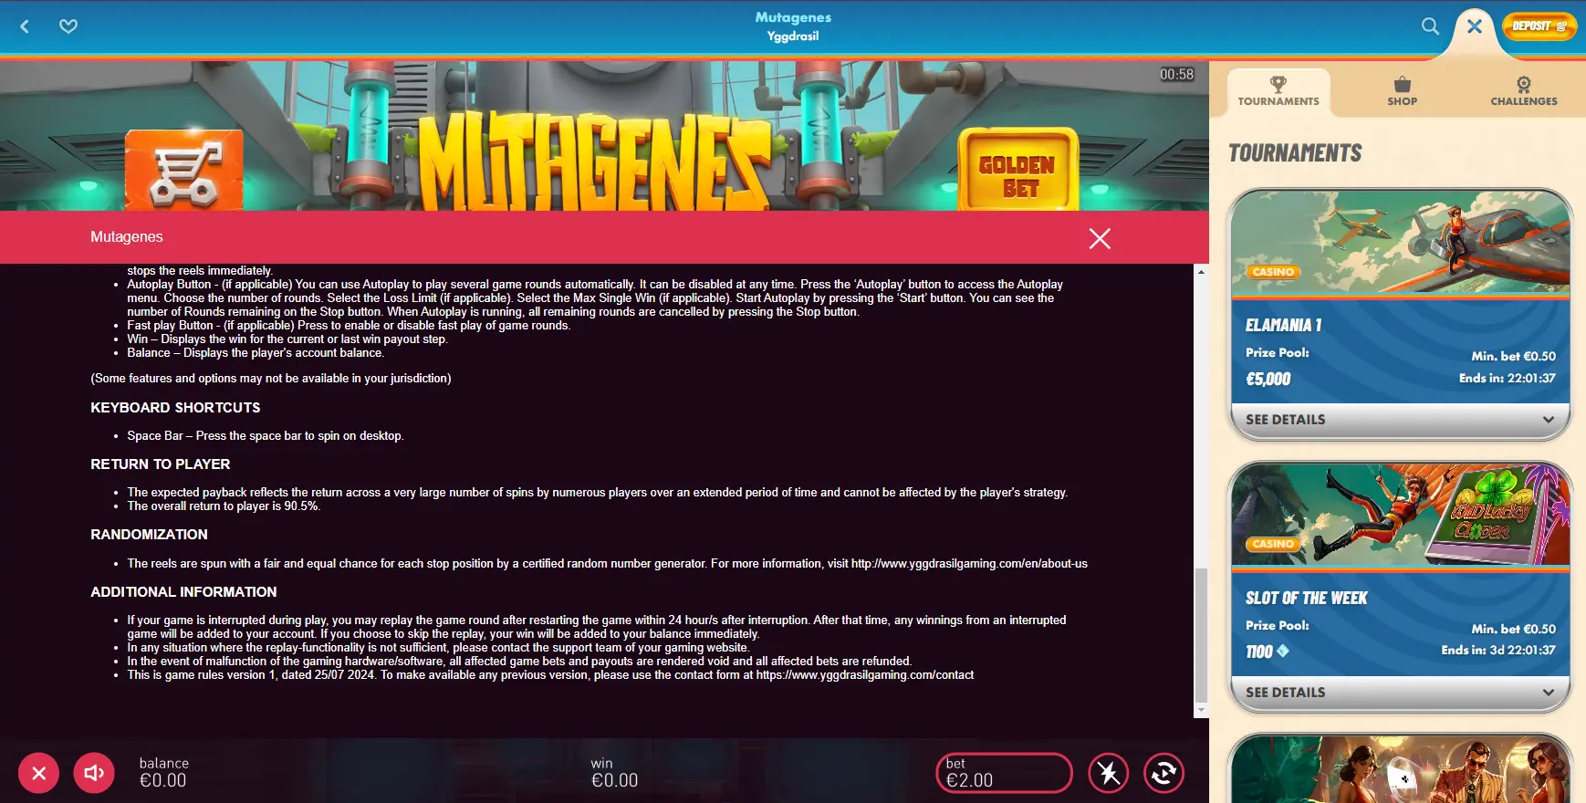Open search with the magnifier icon
This screenshot has height=803, width=1586.
point(1430,26)
